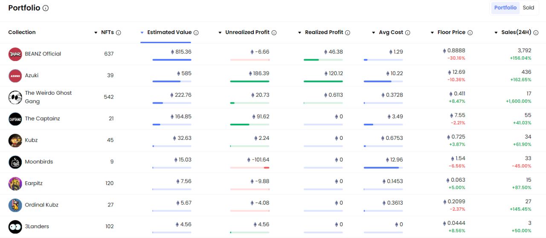Click Moonbirds unrealized profit red bar
Image resolution: width=546 pixels, height=238 pixels.
(267, 168)
